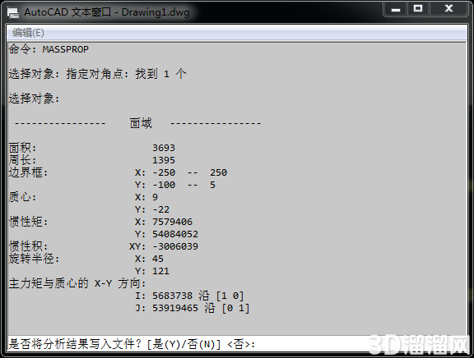Viewport: 474px width, 358px height.
Task: Close the AutoCAD text window
Action: [448, 8]
